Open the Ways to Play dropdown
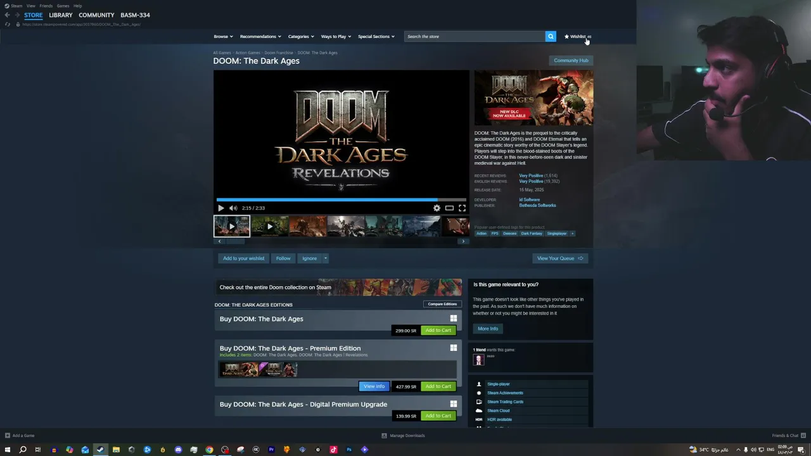This screenshot has width=811, height=456. pos(336,36)
